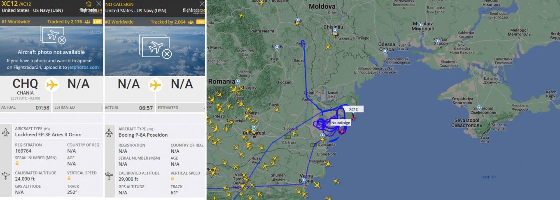
Task: Close the NO CALLSIGN flight panel
Action: point(202,4)
